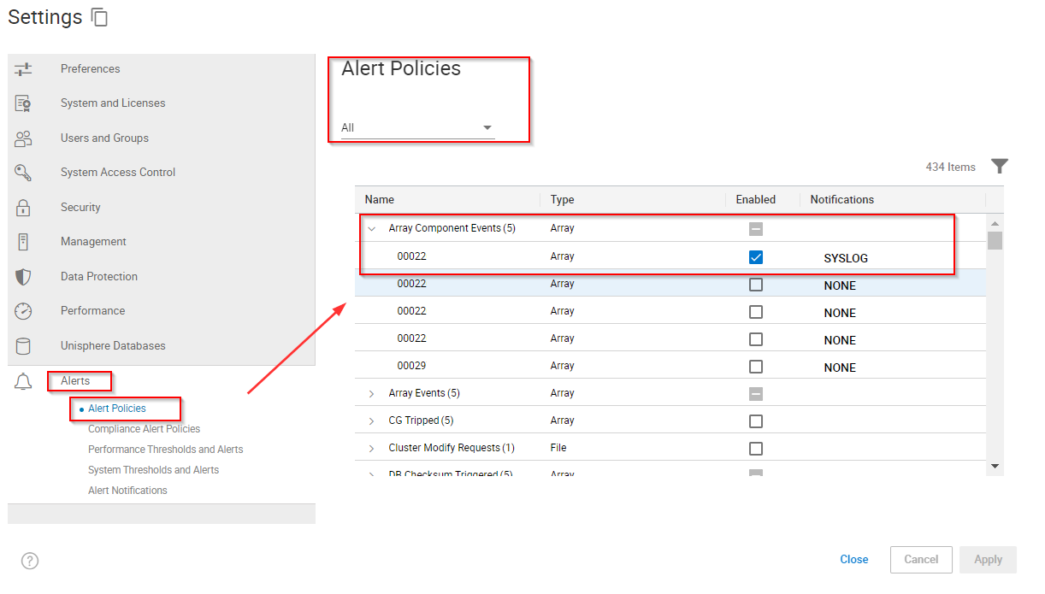This screenshot has width=1045, height=594.
Task: Open Users and Groups via its icon
Action: pyautogui.click(x=23, y=138)
